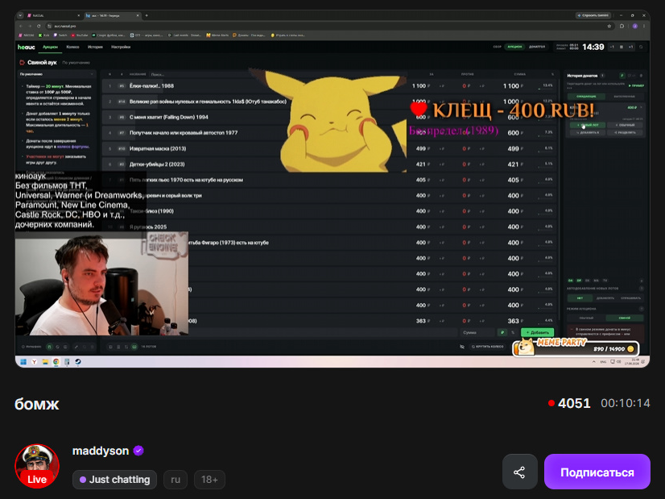Image resolution: width=665 pixels, height=499 pixels.
Task: Click the Крутить колесо button
Action: (487, 347)
